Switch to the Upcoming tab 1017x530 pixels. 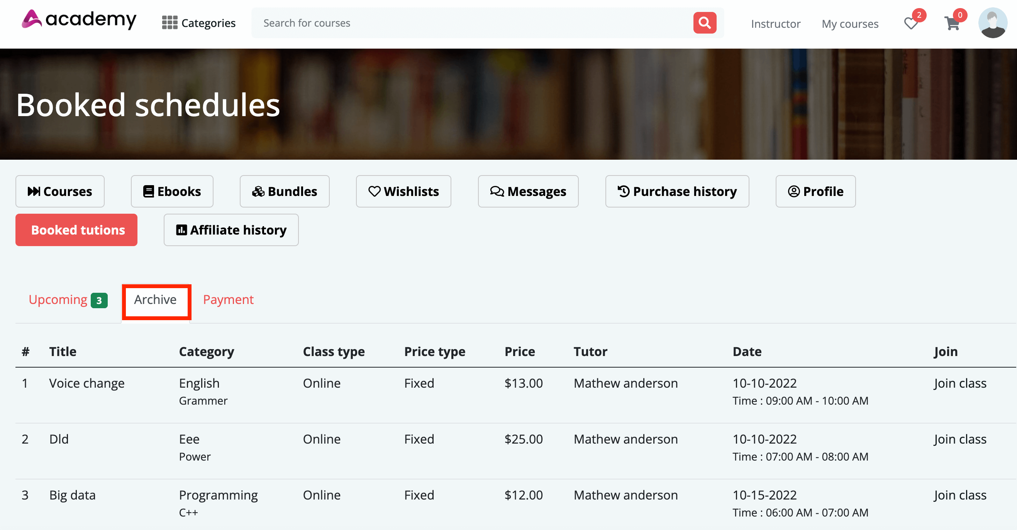tap(58, 300)
